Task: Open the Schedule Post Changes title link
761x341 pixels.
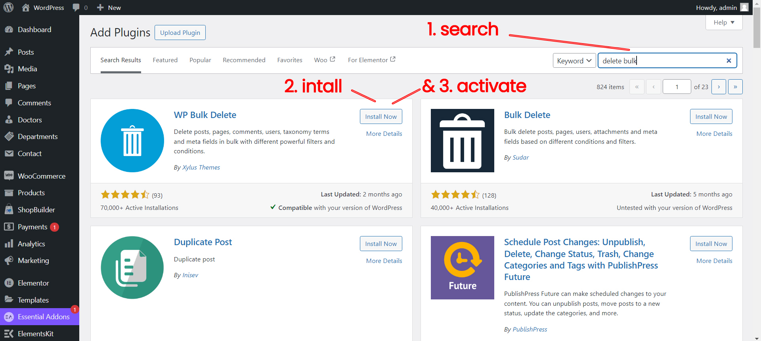Action: coord(581,259)
